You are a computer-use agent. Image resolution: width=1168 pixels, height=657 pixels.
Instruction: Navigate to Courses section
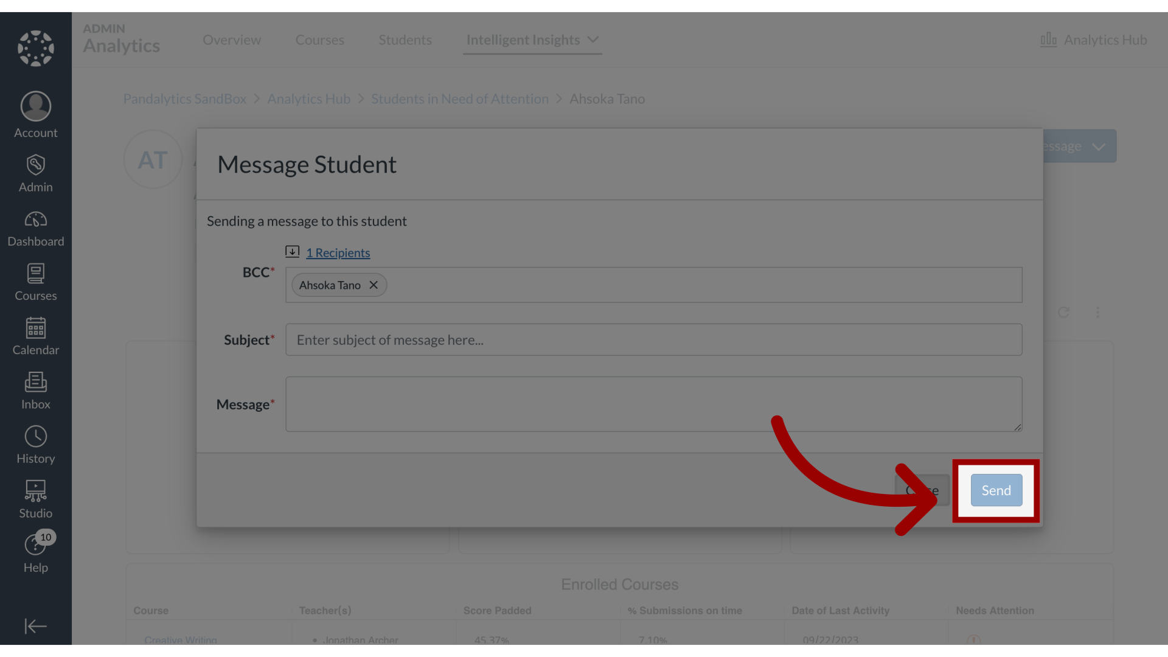[x=35, y=282]
